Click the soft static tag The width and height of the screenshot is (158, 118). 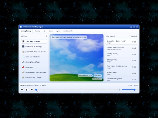(x=98, y=75)
